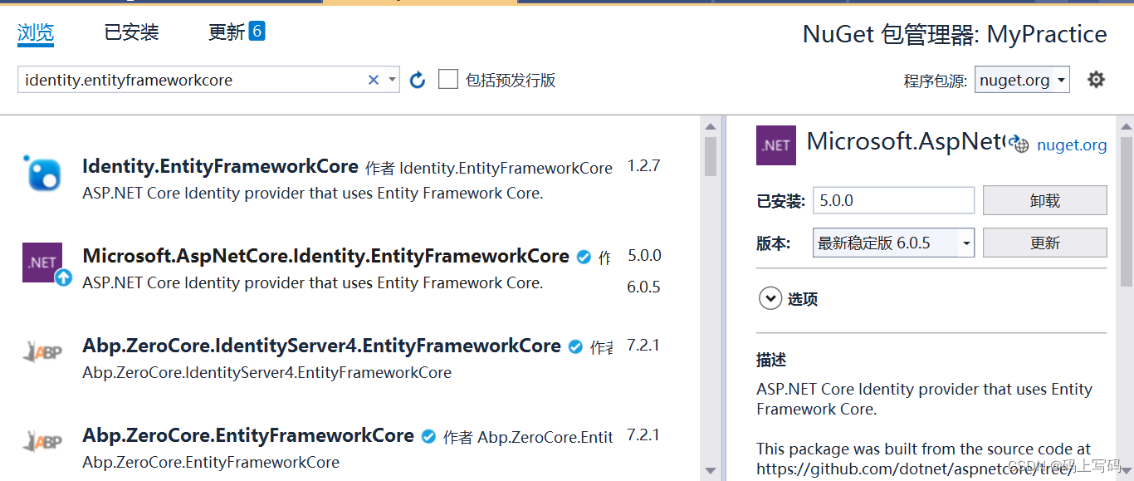Click the package list scrollbar thumb
The height and width of the screenshot is (481, 1134).
point(710,157)
